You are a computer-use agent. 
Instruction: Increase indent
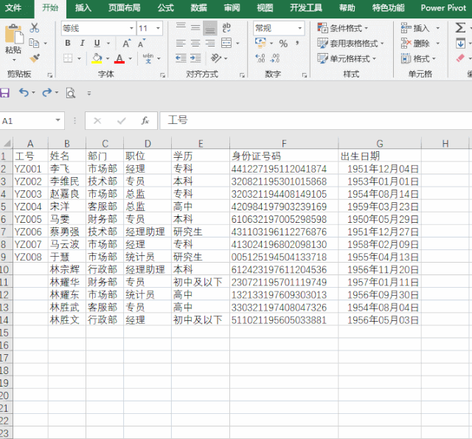[x=195, y=58]
